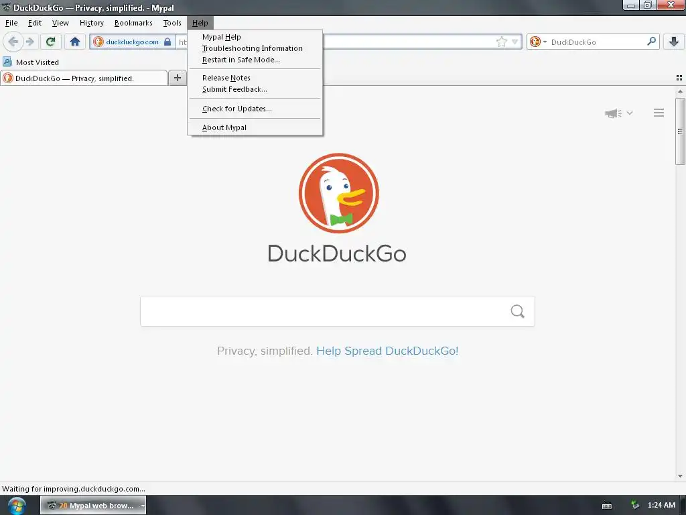
Task: Restore down the Mypal window
Action: 648,5
